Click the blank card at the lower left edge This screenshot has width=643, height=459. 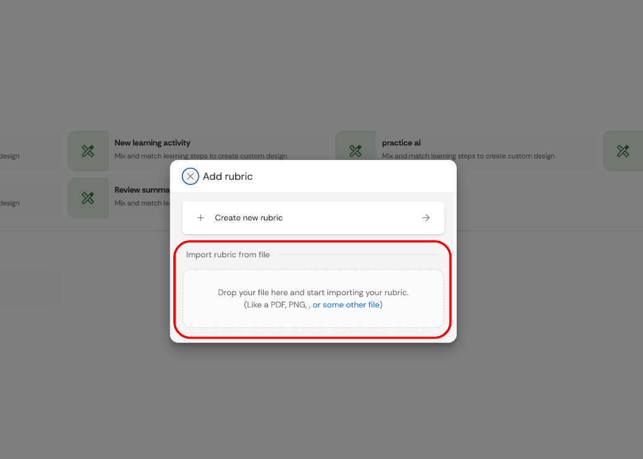click(30, 288)
